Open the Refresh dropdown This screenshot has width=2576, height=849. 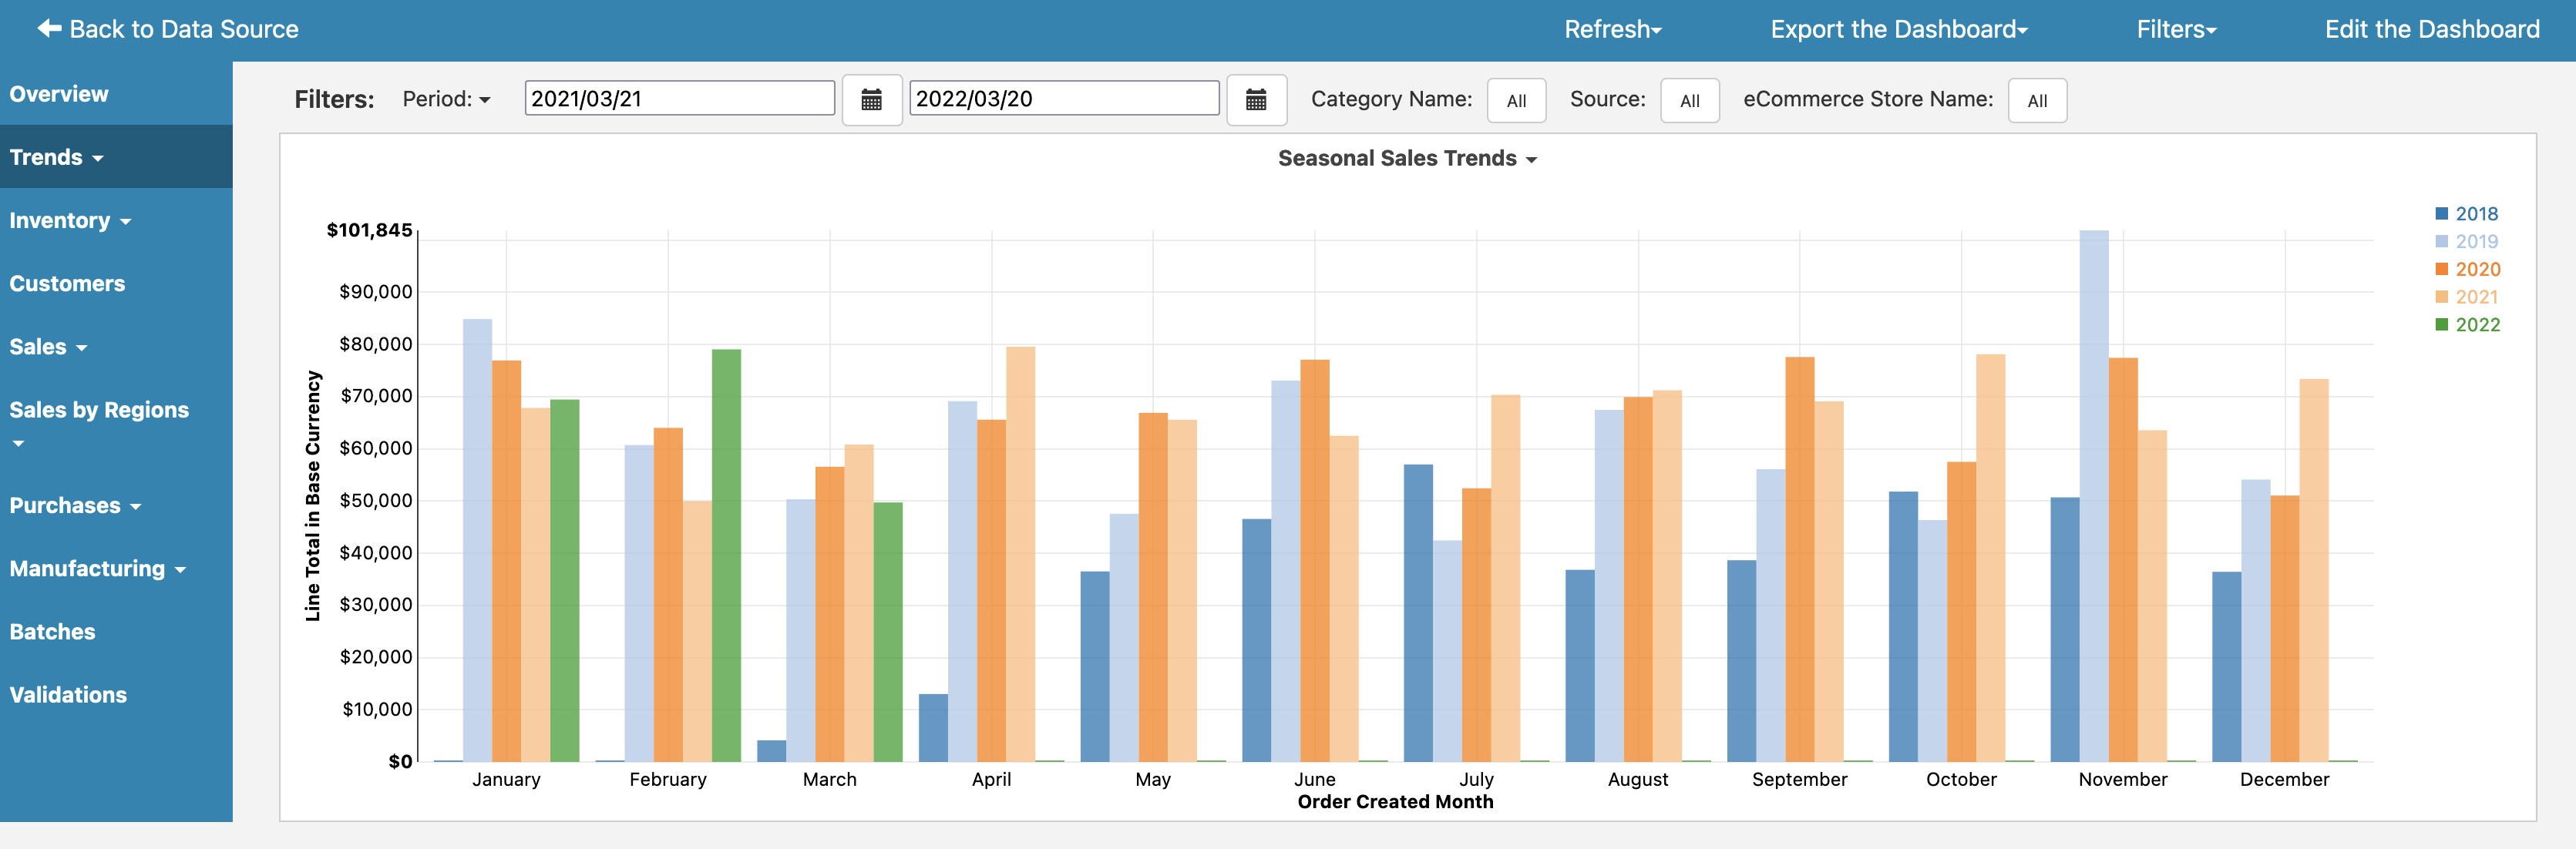[x=1613, y=29]
